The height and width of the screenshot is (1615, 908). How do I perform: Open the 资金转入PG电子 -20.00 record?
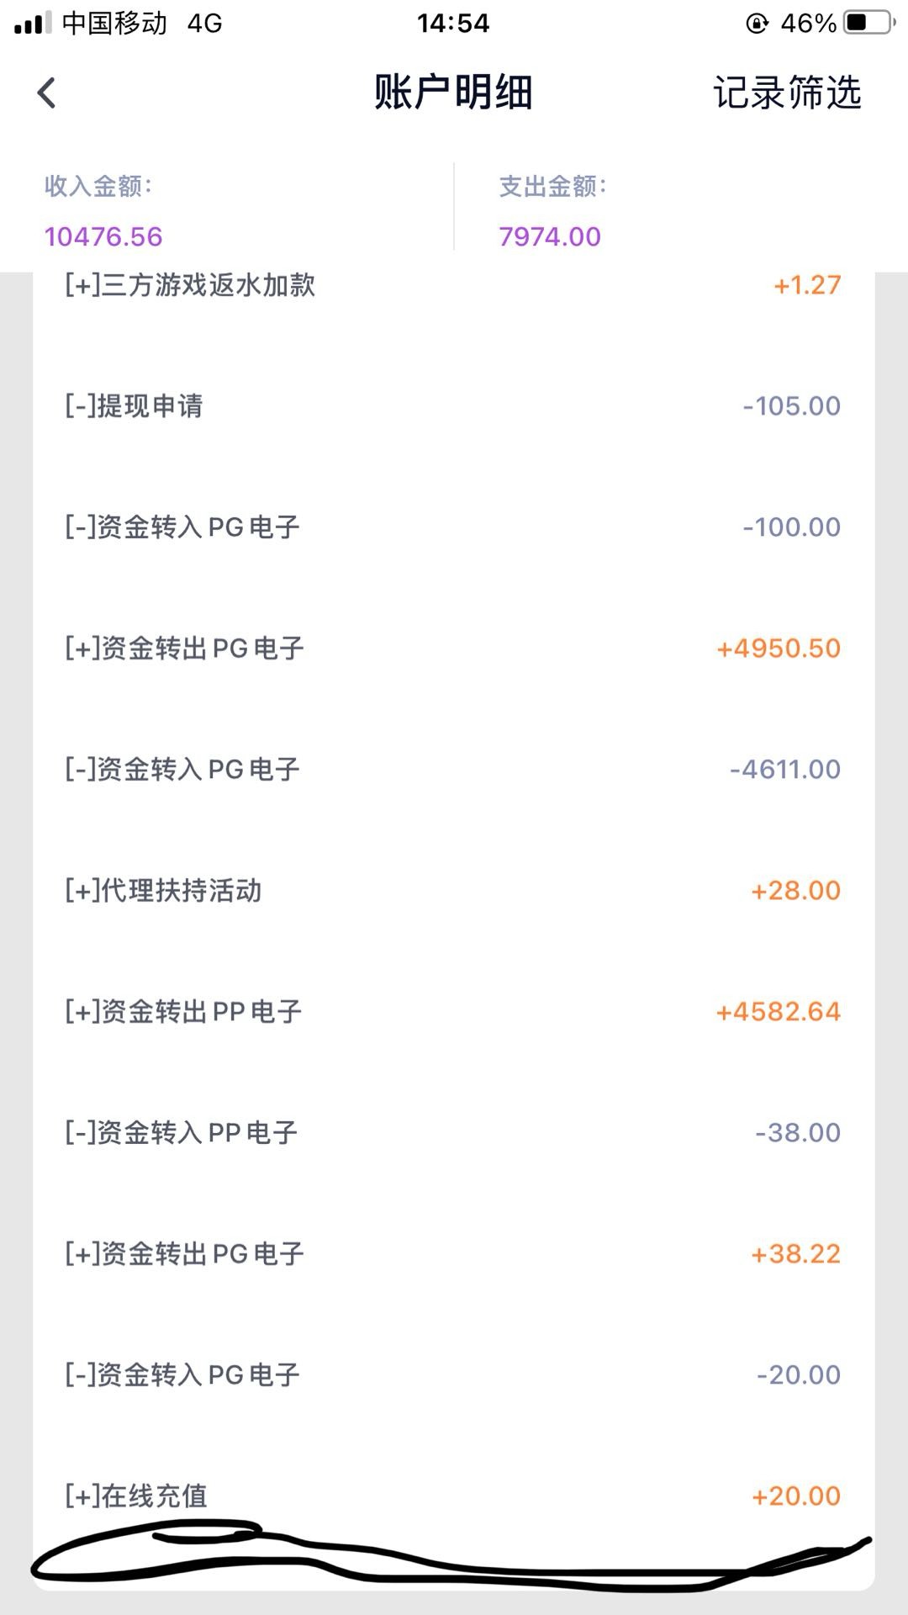453,1375
